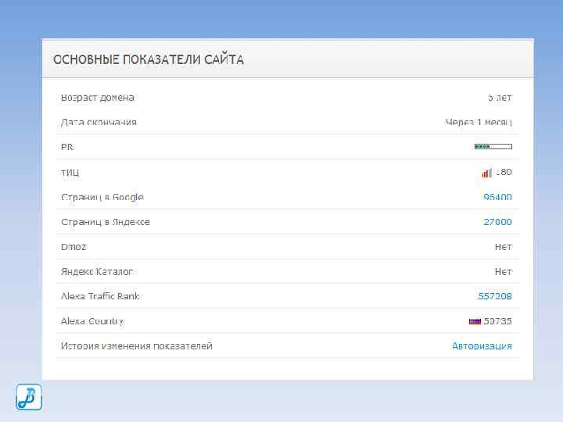Click the Авторизация link
The image size is (563, 422).
pos(482,346)
